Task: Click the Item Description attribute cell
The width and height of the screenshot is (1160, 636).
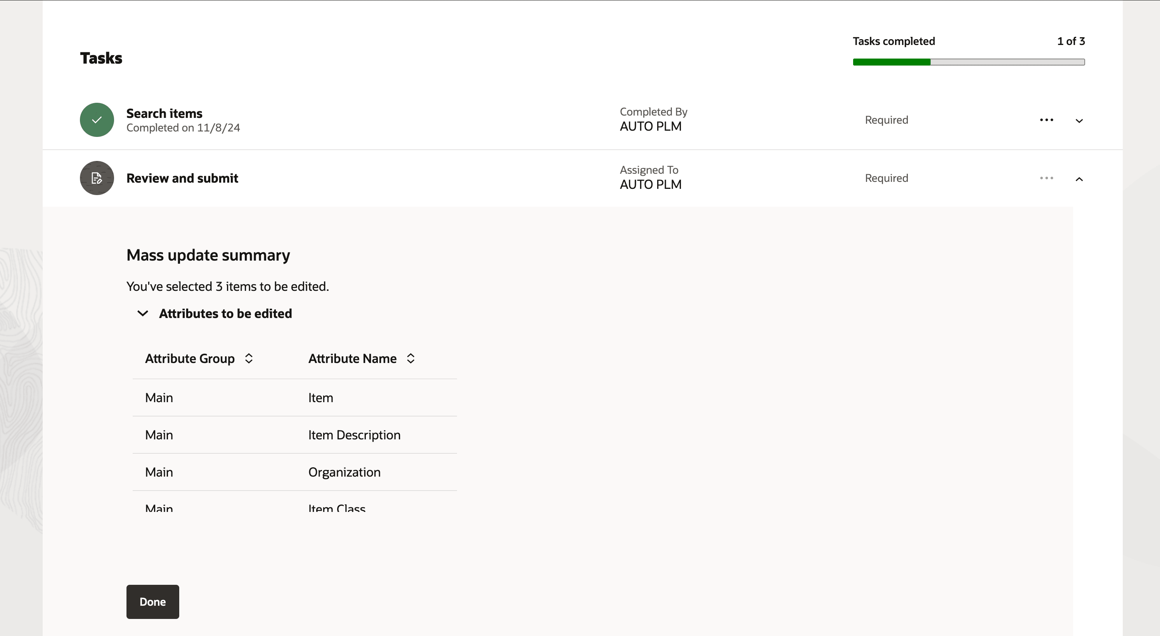Action: click(354, 435)
